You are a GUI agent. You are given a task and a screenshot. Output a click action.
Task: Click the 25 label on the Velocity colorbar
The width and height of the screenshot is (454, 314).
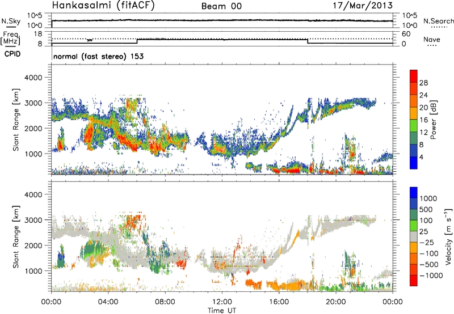pos(423,231)
